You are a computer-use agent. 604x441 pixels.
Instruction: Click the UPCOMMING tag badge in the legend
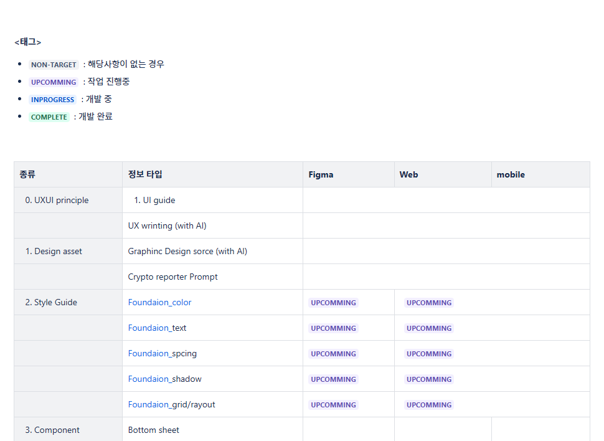54,82
